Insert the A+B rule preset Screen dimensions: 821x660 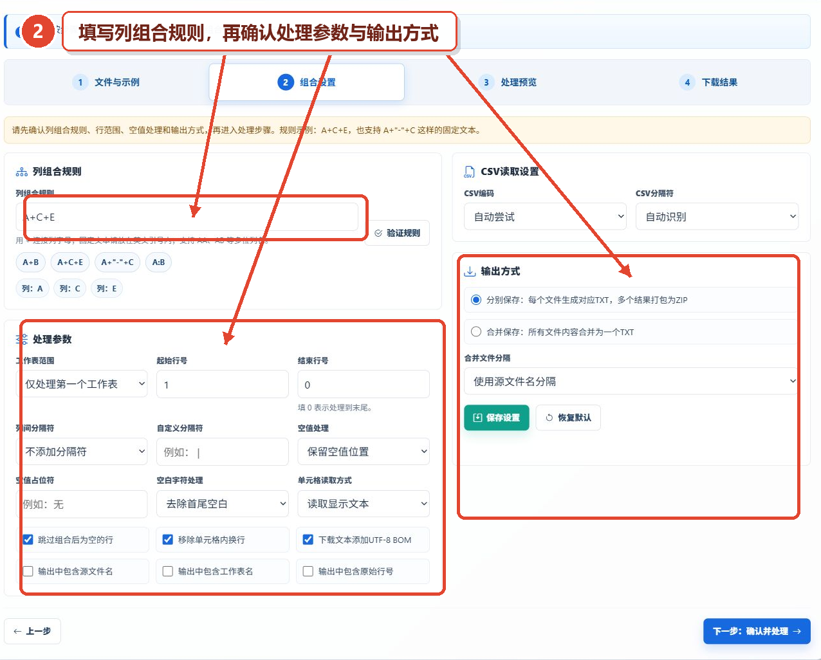click(31, 262)
